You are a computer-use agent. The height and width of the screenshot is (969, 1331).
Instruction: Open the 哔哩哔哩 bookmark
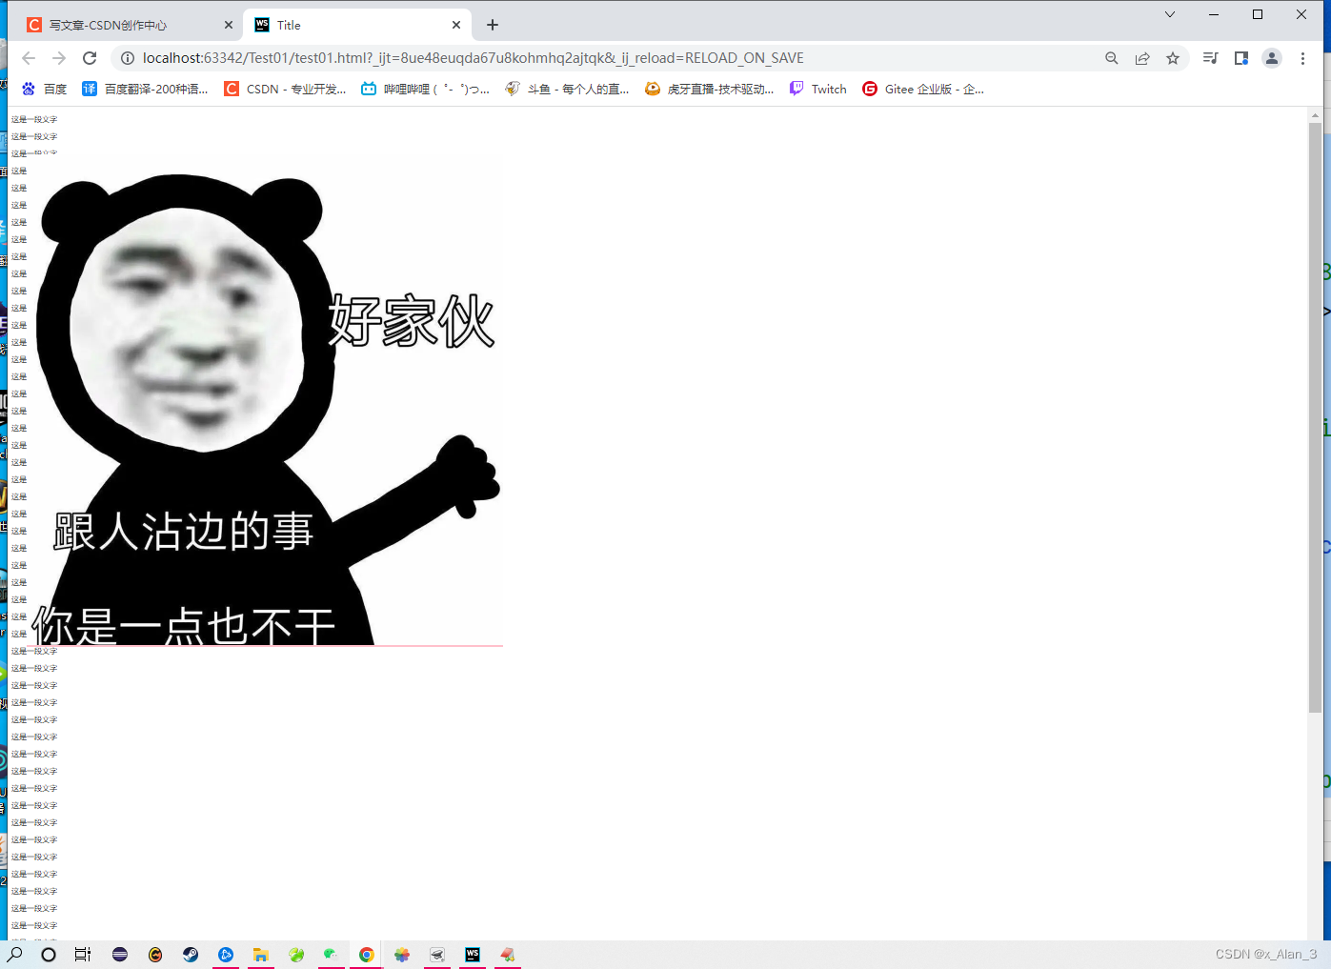(425, 89)
